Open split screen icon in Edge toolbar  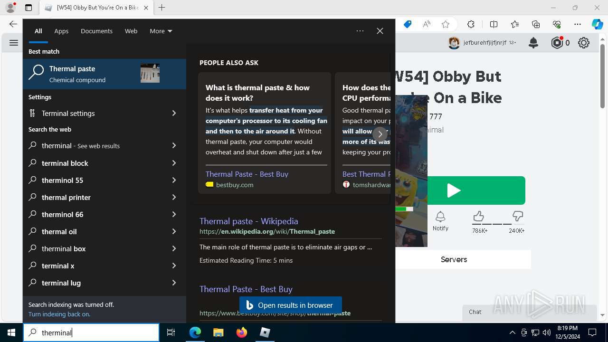click(x=494, y=24)
